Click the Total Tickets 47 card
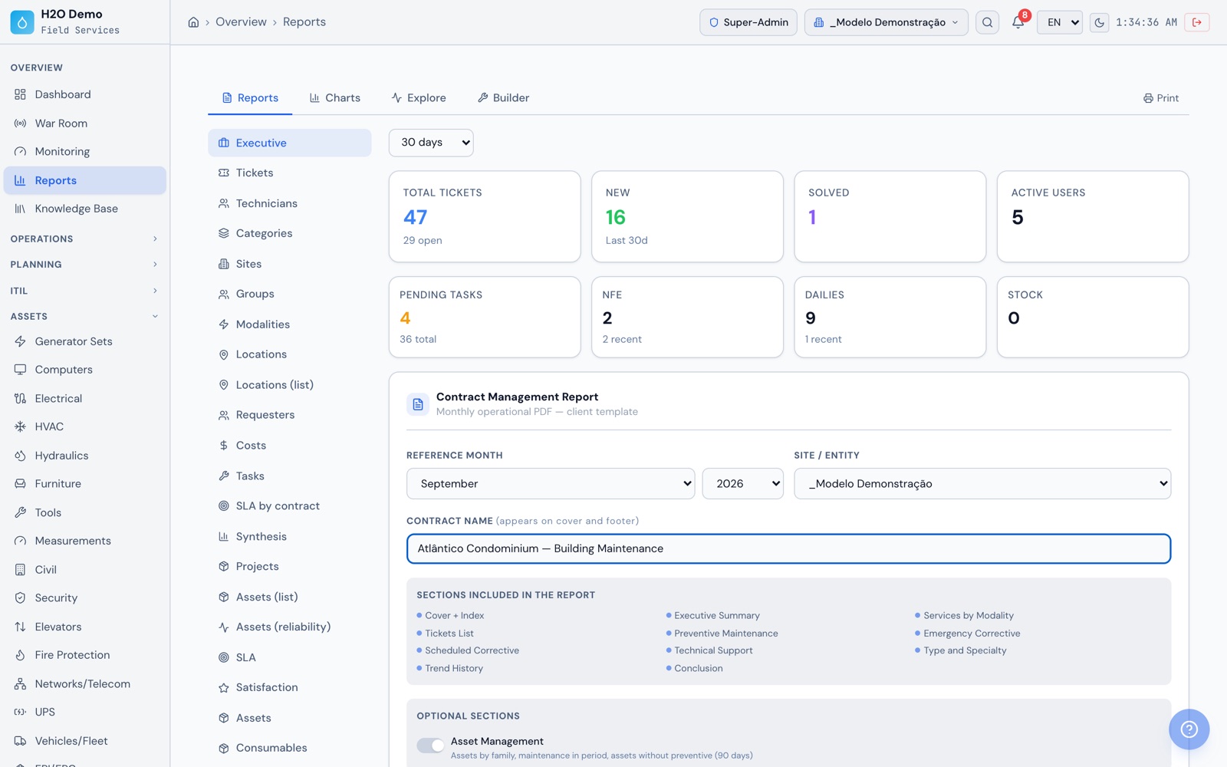Screen dimensions: 1227x767 (485, 216)
